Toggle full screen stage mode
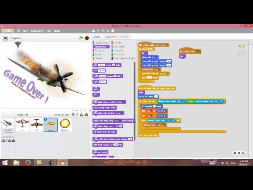The image size is (253, 190). pos(5,38)
